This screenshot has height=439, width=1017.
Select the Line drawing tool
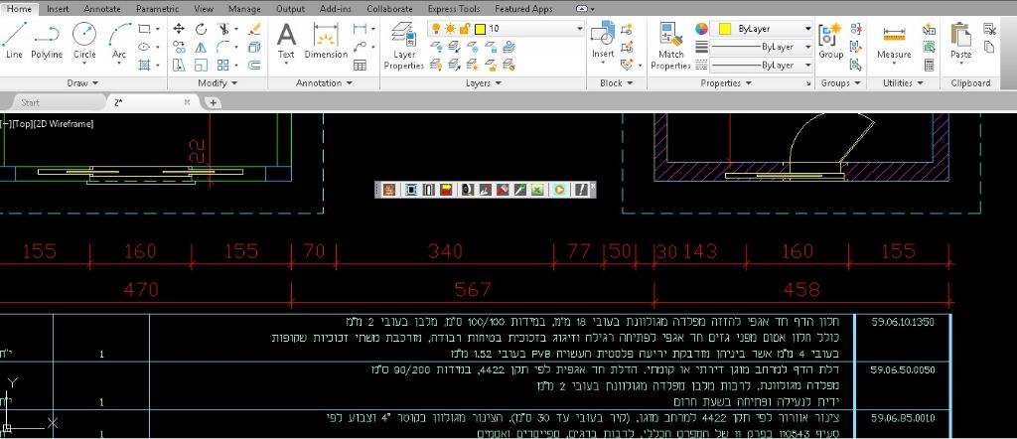click(14, 41)
